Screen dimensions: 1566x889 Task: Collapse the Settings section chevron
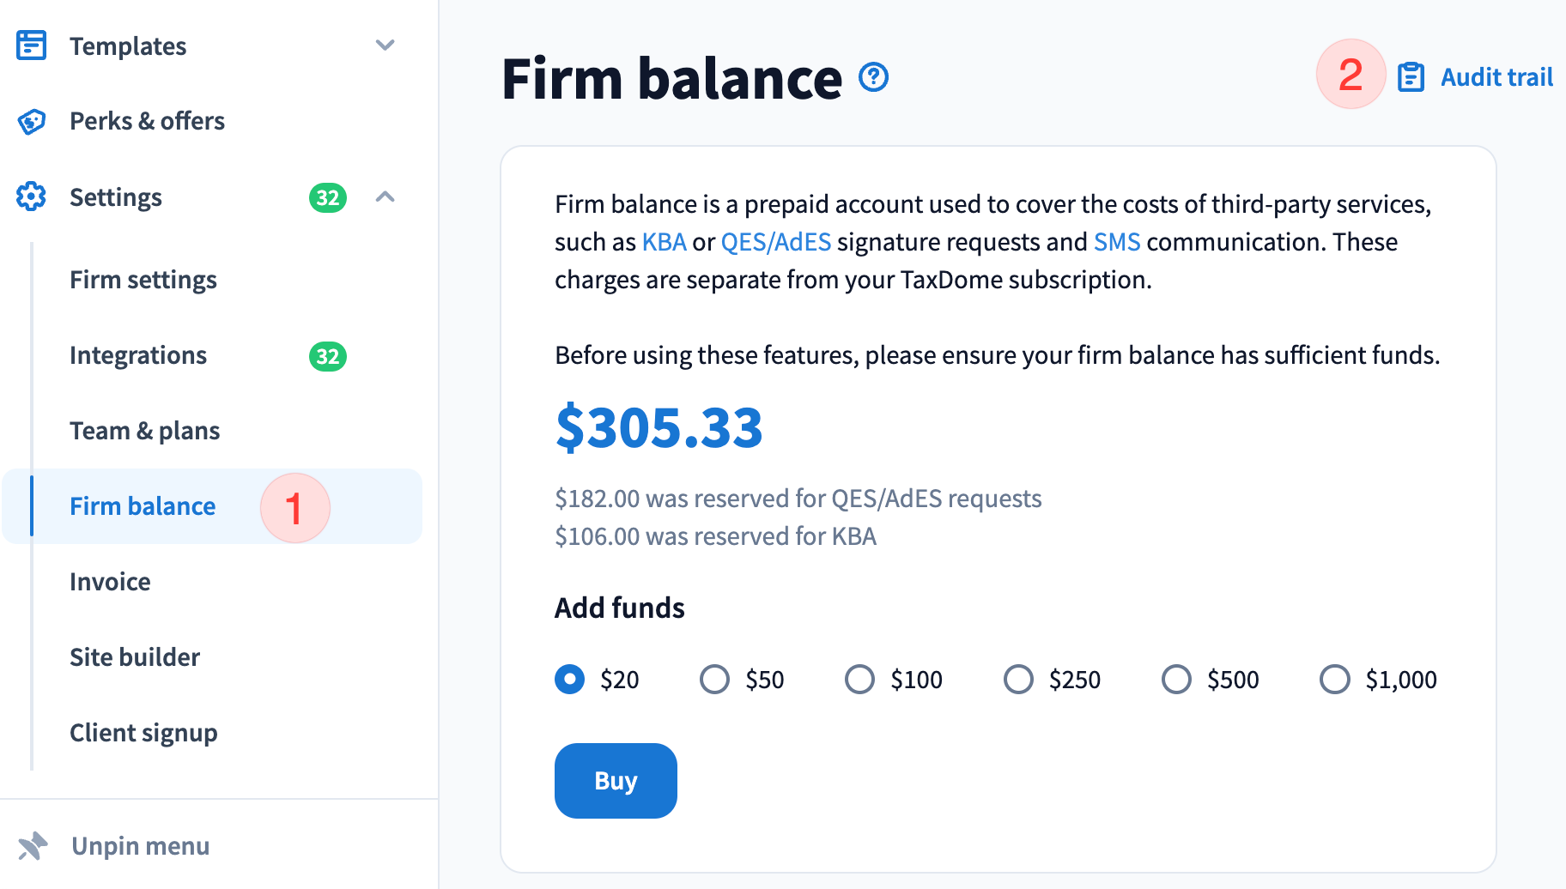[x=385, y=197]
